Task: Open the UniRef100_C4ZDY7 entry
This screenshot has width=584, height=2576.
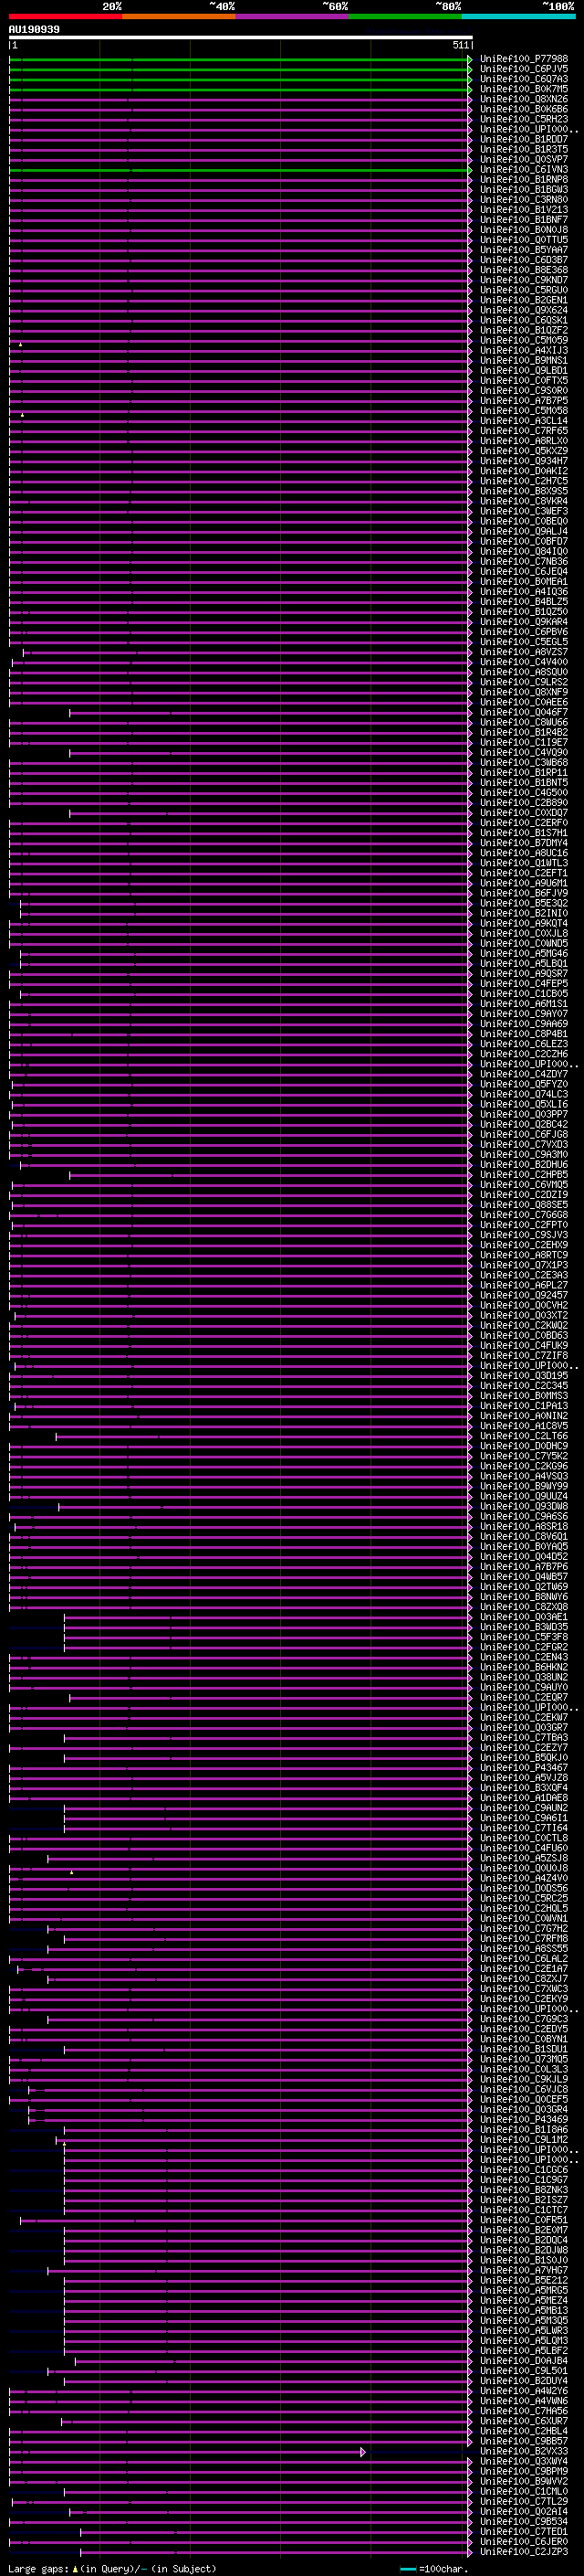Action: pos(523,1074)
